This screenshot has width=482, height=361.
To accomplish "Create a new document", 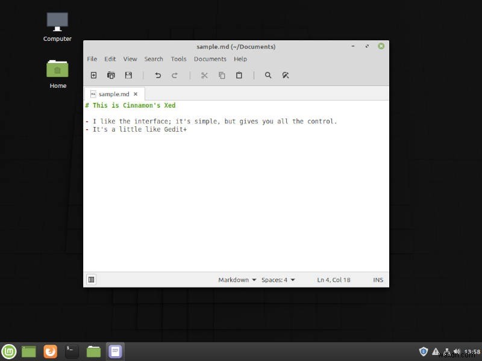I will [93, 75].
